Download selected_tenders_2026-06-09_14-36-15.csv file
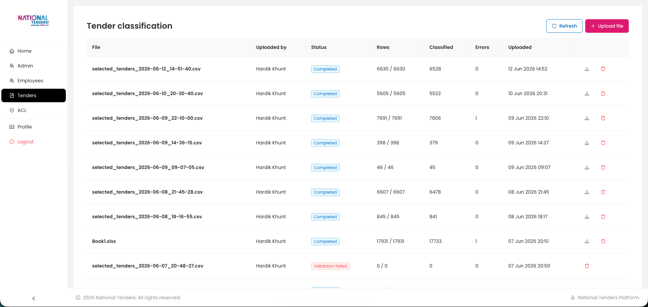The width and height of the screenshot is (648, 307). 587,143
